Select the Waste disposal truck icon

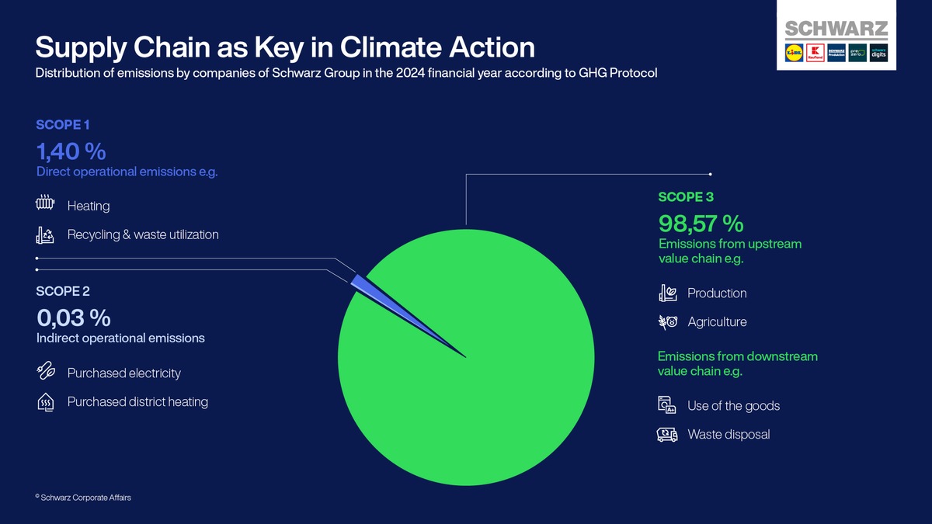point(667,434)
